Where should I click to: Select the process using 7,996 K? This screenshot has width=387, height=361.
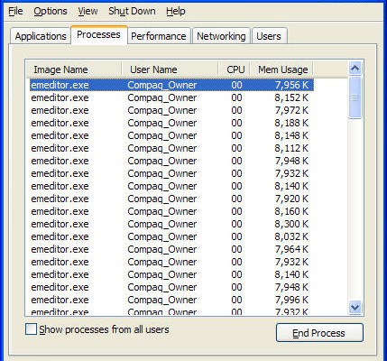click(x=171, y=300)
